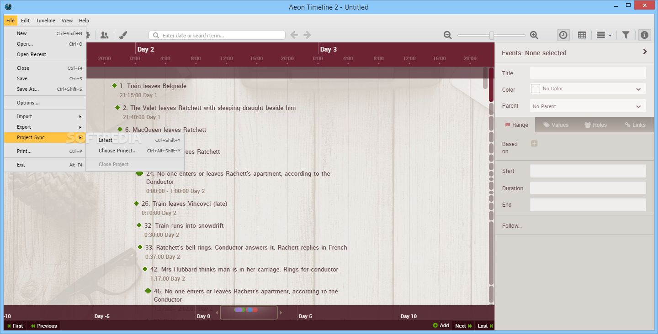This screenshot has width=658, height=334.
Task: Switch to relationship grid view icon
Action: (x=582, y=35)
